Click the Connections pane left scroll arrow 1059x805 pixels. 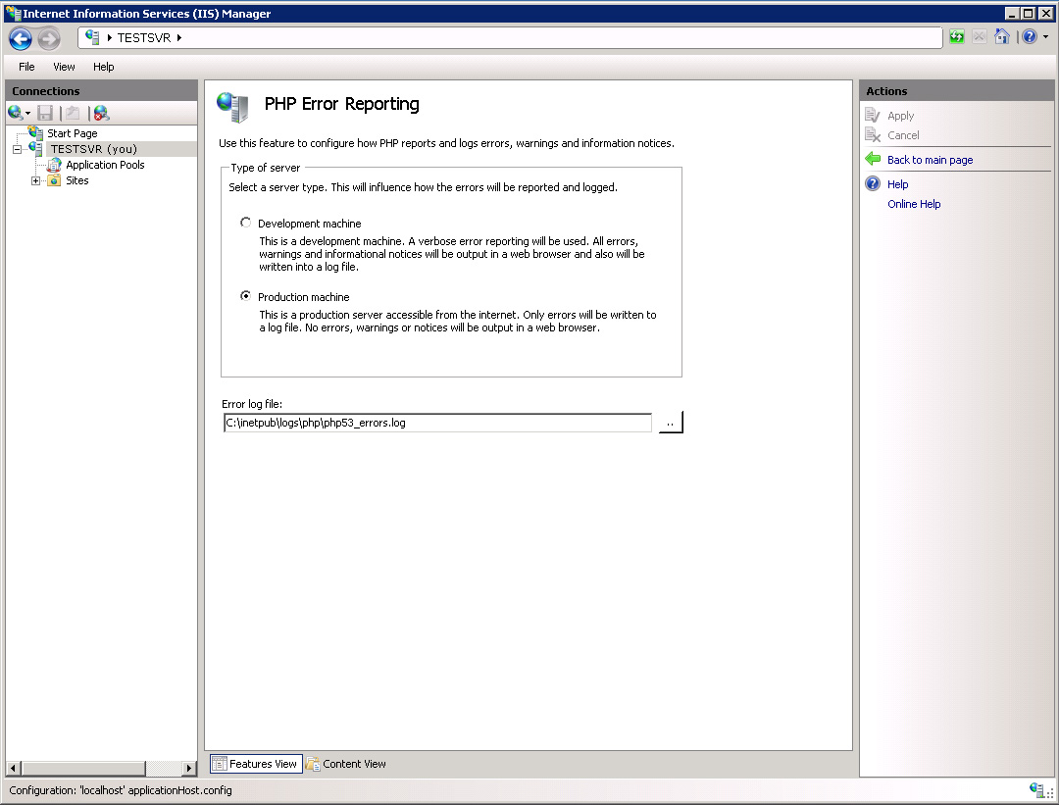point(13,768)
